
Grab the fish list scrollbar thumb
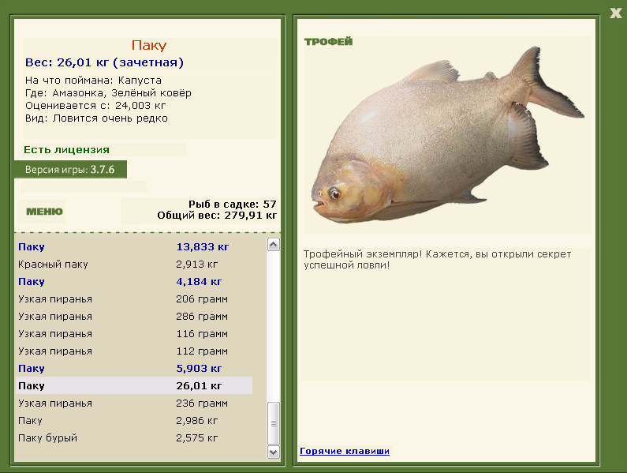click(x=274, y=423)
